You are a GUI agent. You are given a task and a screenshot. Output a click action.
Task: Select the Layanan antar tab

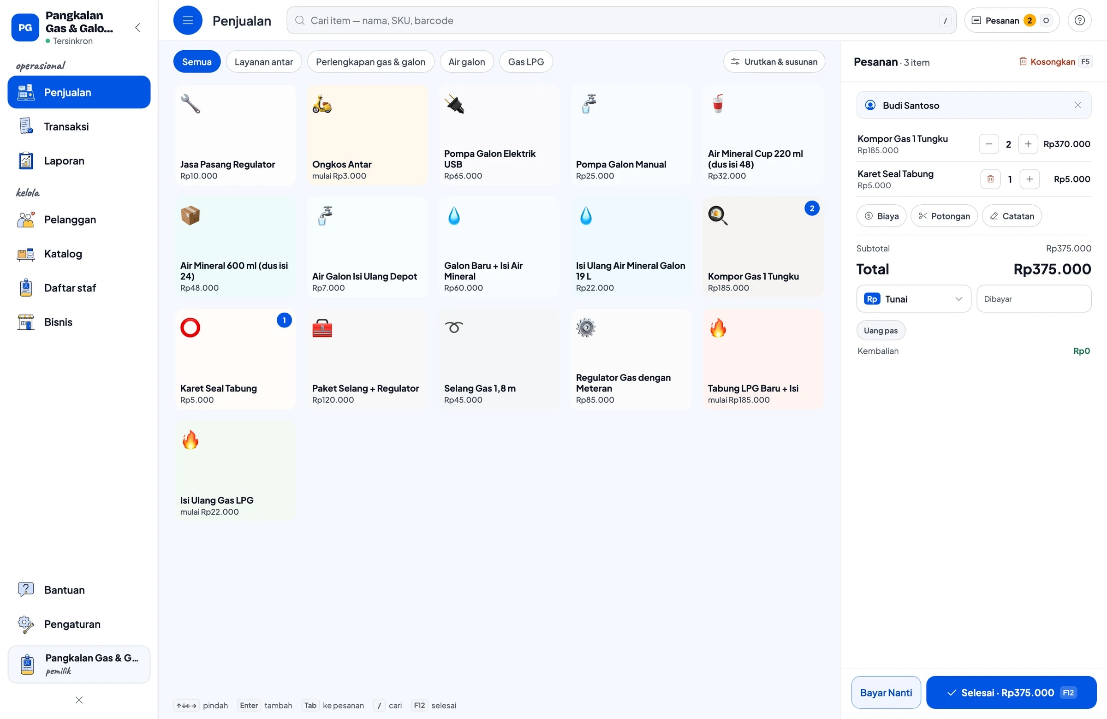coord(264,61)
